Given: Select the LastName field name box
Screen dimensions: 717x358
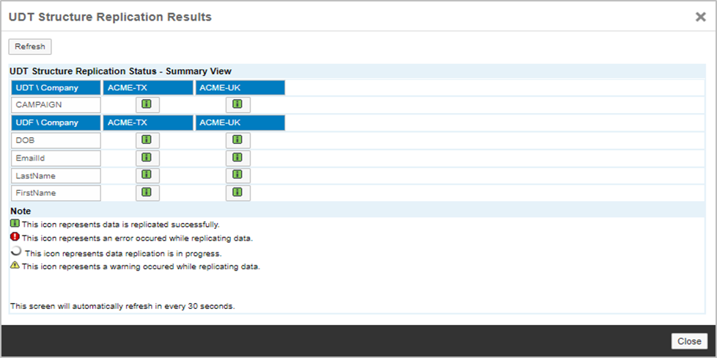Looking at the screenshot, I should click(x=56, y=175).
